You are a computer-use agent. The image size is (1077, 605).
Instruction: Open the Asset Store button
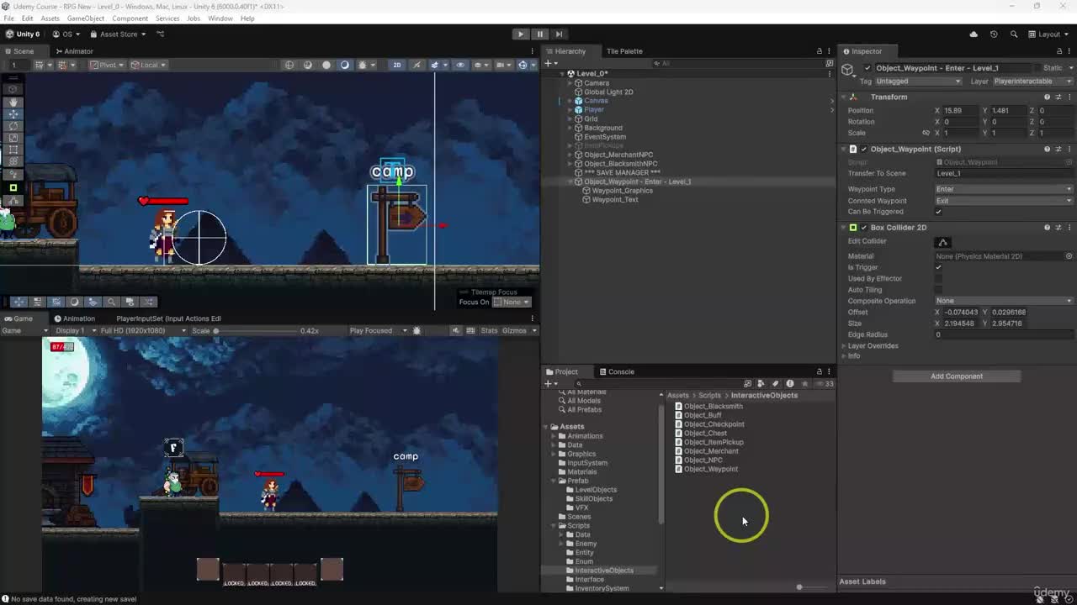pyautogui.click(x=119, y=34)
